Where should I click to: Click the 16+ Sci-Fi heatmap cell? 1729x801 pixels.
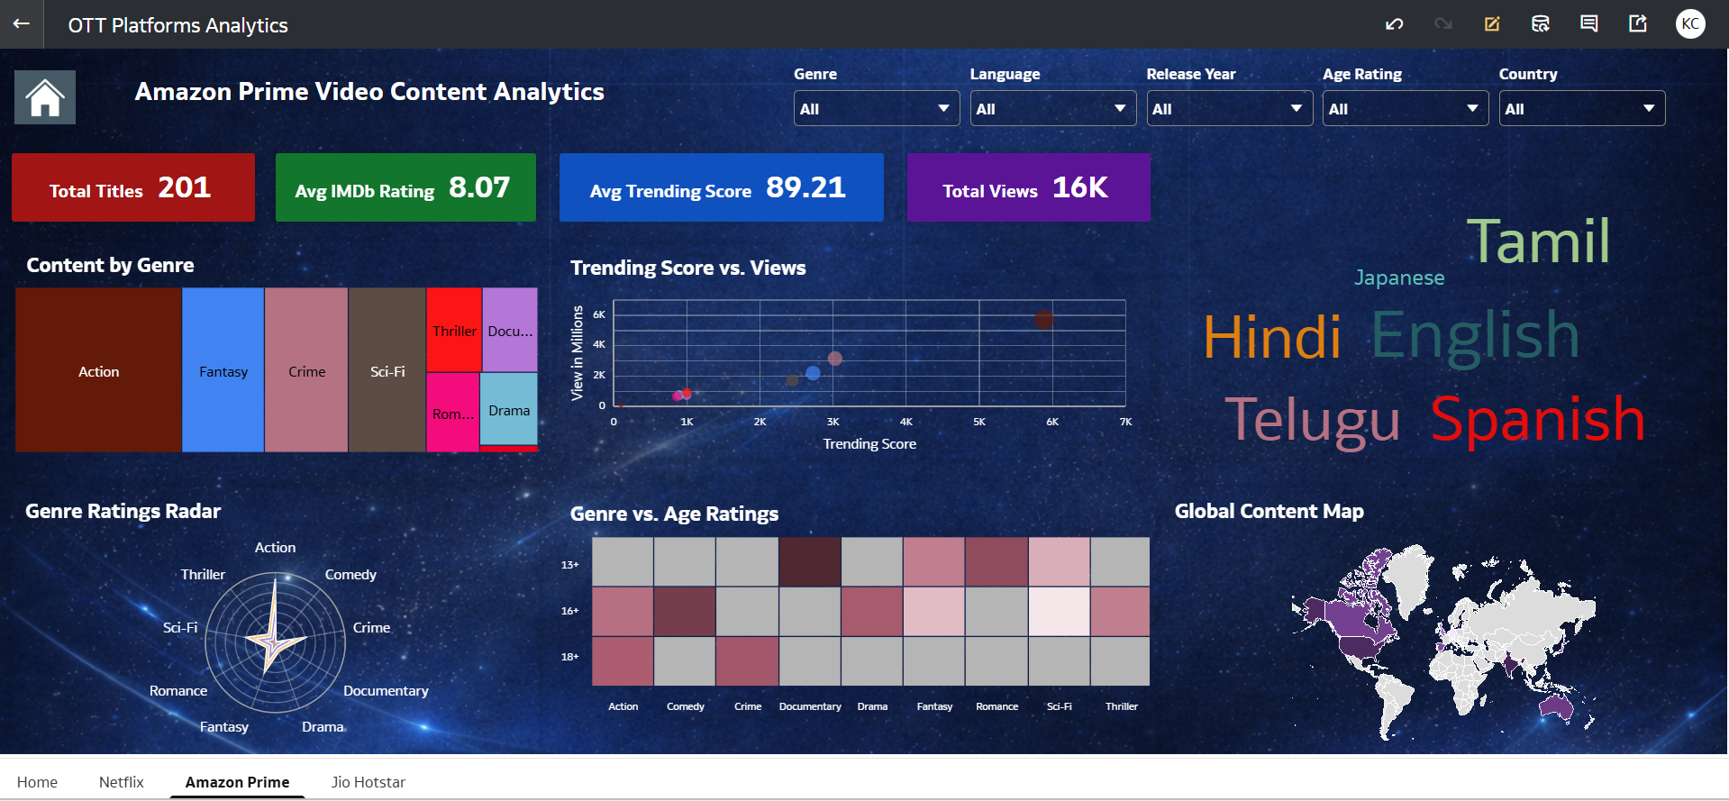coord(1060,611)
